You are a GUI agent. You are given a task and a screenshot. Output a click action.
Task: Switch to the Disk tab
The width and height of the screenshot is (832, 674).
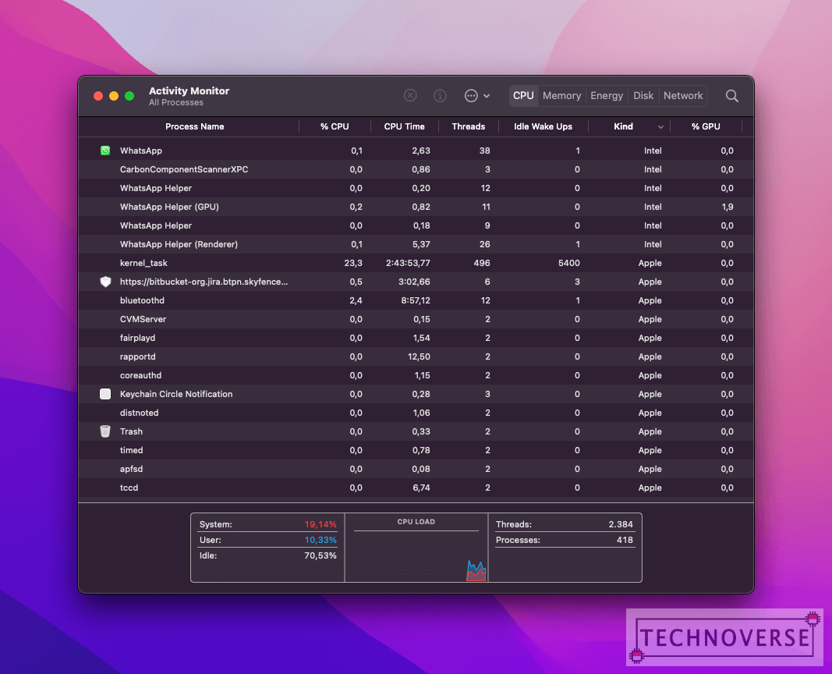pyautogui.click(x=643, y=95)
